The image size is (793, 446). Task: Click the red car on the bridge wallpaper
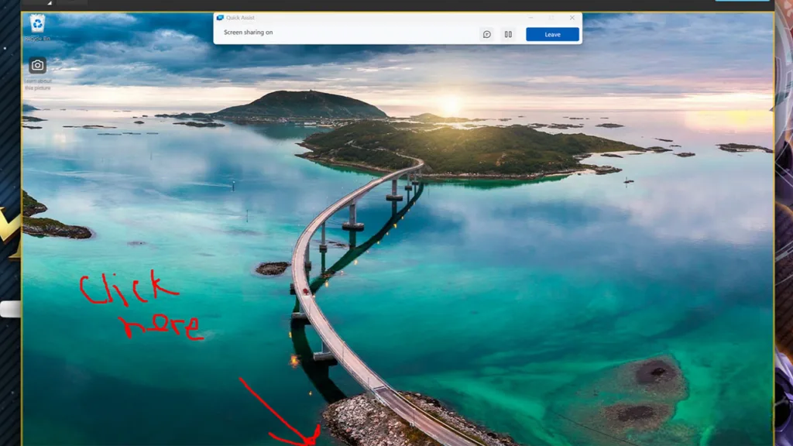pyautogui.click(x=305, y=291)
